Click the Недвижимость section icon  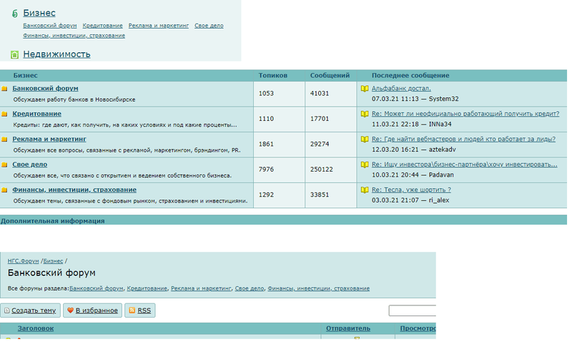[14, 54]
